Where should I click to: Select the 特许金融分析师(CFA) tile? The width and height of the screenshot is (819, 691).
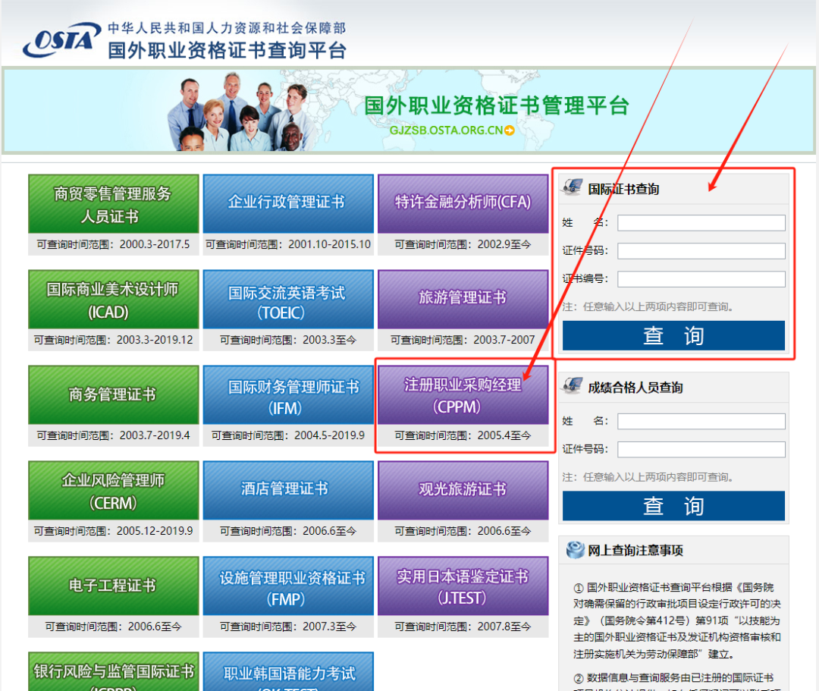click(x=463, y=204)
